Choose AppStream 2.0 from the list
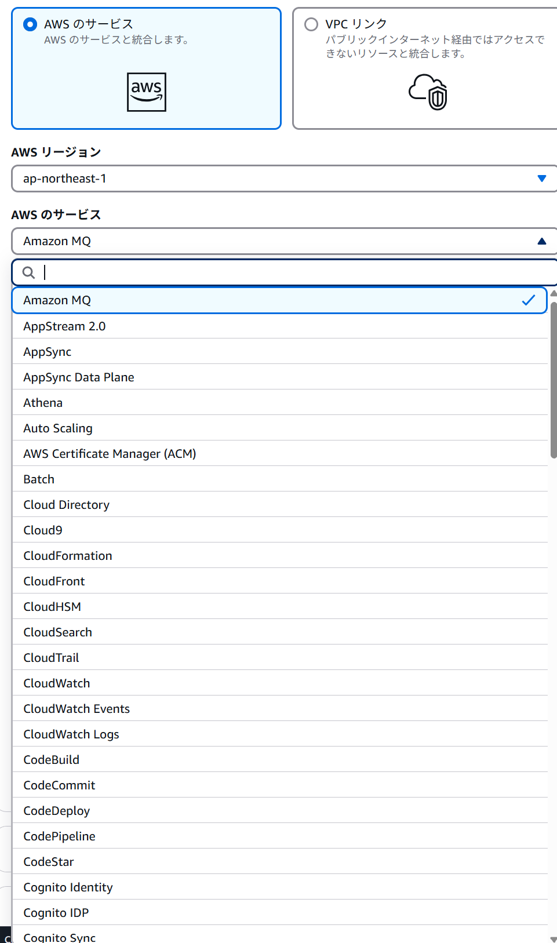The height and width of the screenshot is (943, 557). [280, 326]
